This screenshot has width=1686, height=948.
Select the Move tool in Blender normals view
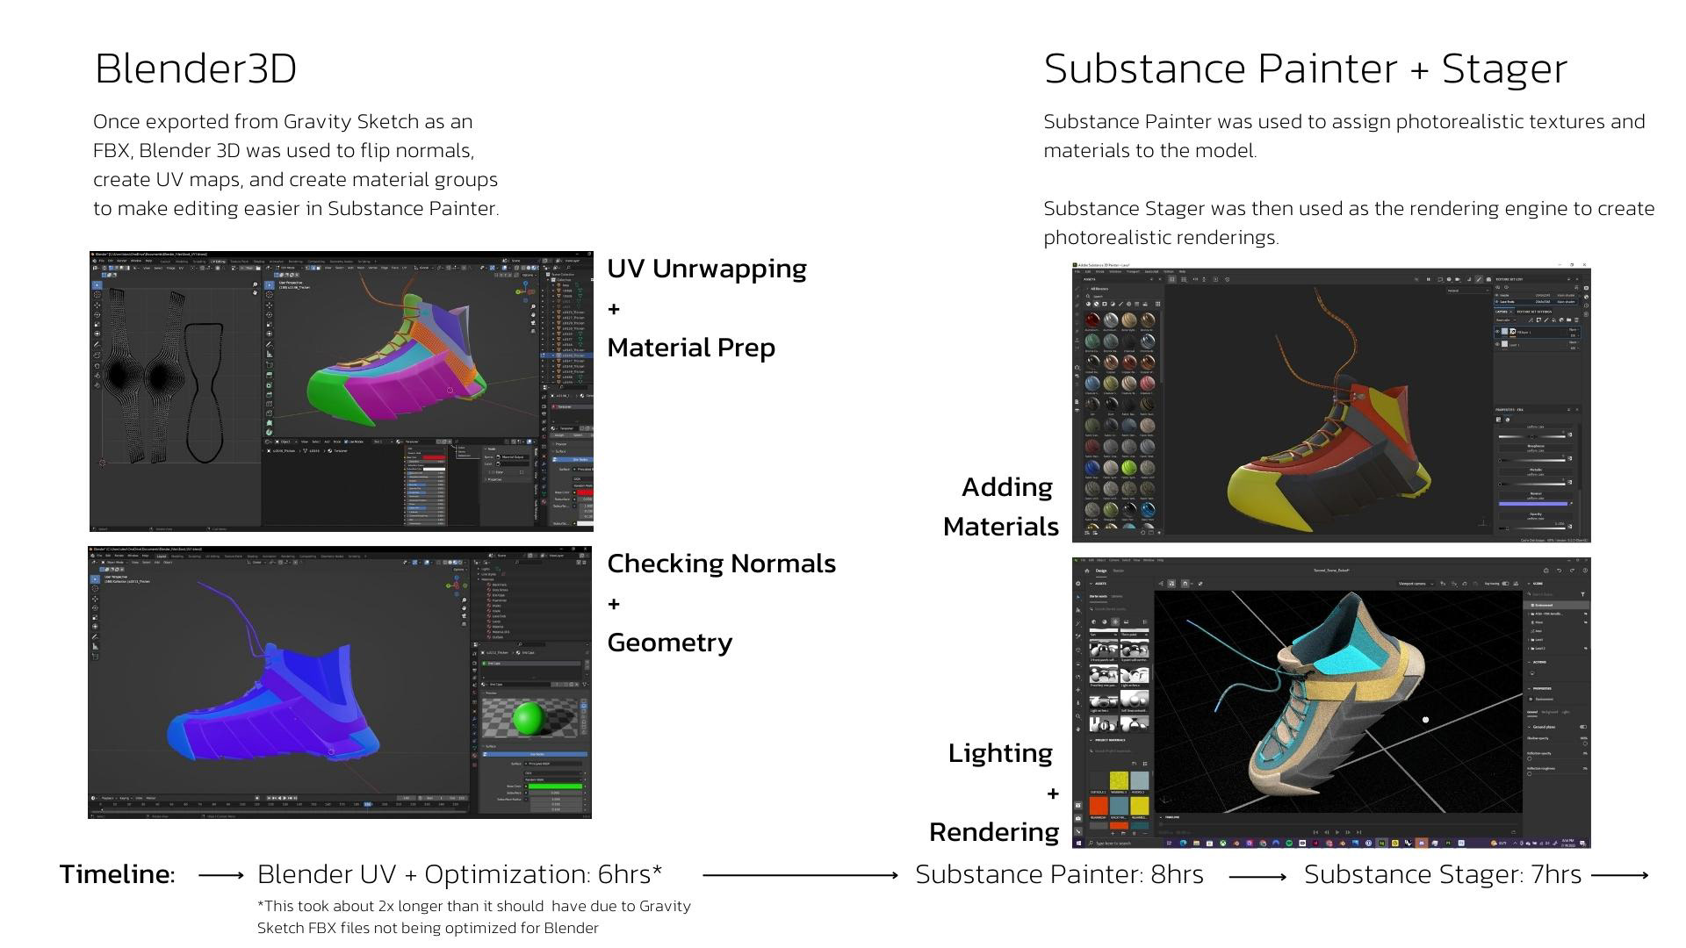(x=95, y=599)
